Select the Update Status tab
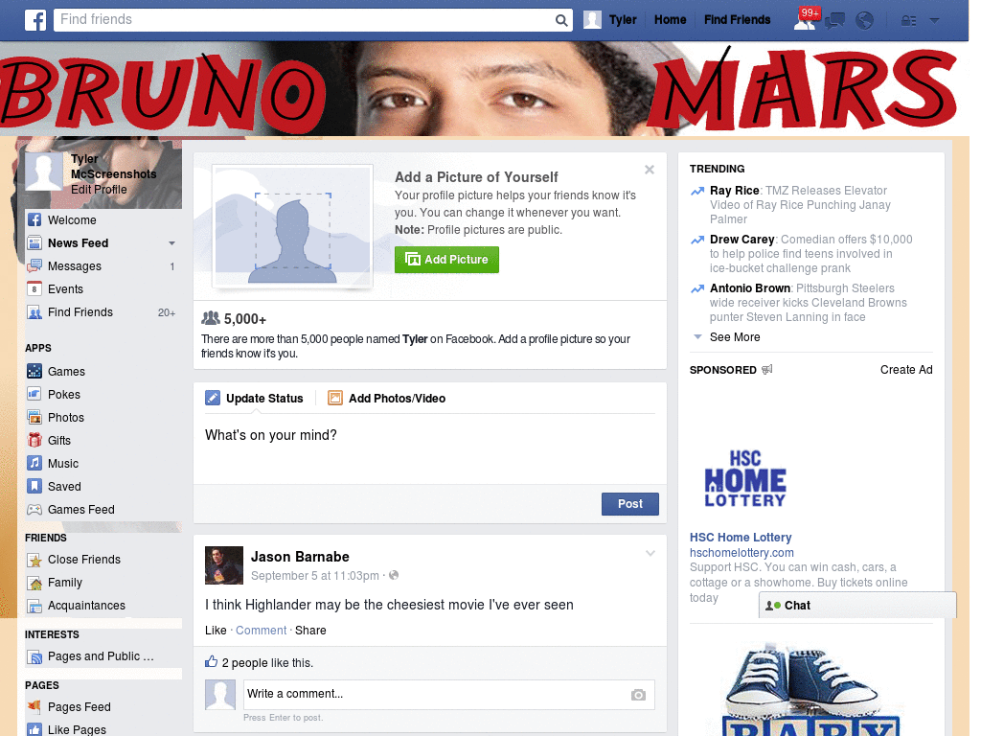Screen dimensions: 981x736 (254, 398)
